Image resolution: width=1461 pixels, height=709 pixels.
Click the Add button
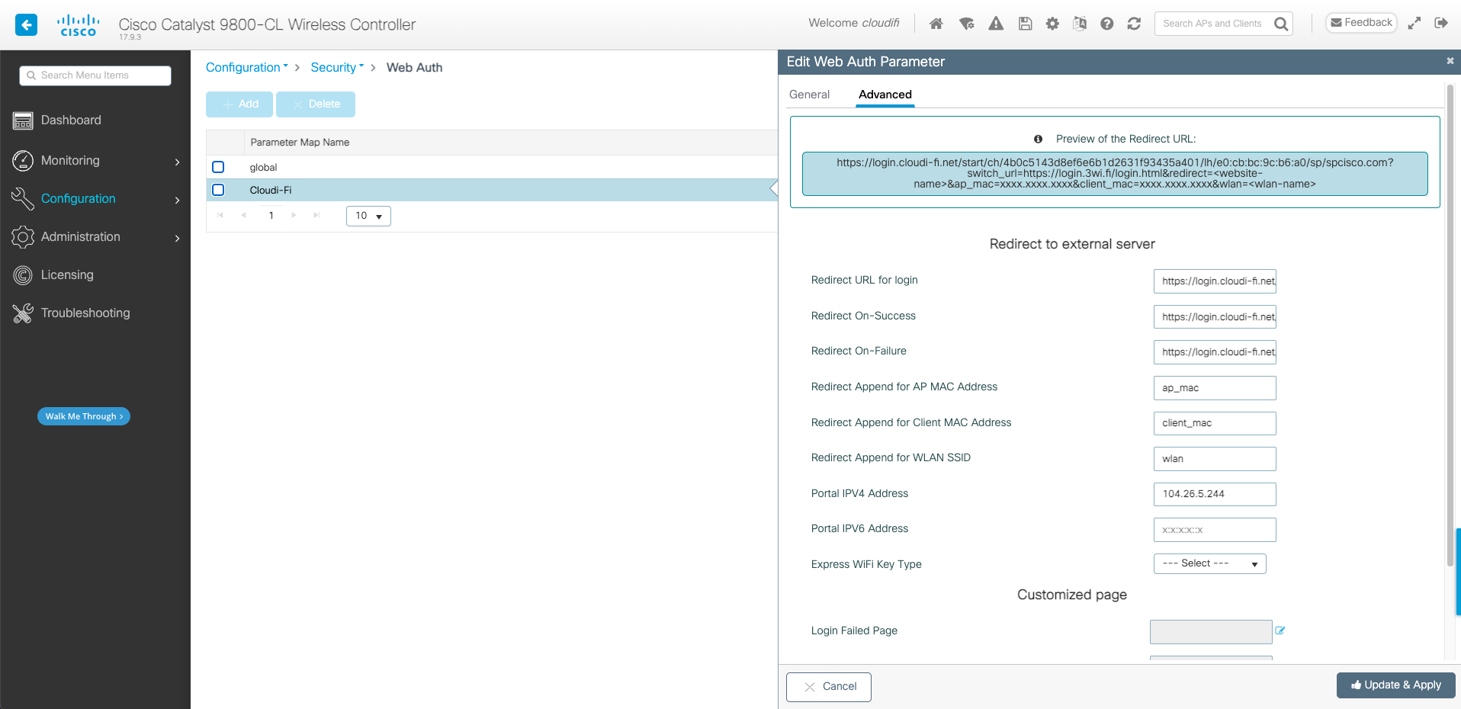click(239, 104)
